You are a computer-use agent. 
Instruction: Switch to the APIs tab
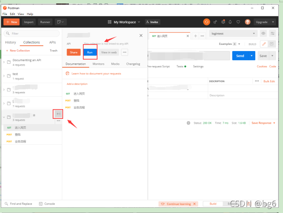pyautogui.click(x=53, y=42)
